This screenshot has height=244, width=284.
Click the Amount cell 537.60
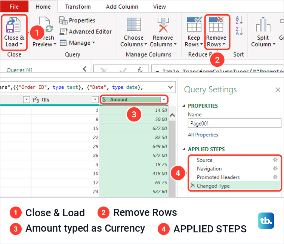point(134,191)
